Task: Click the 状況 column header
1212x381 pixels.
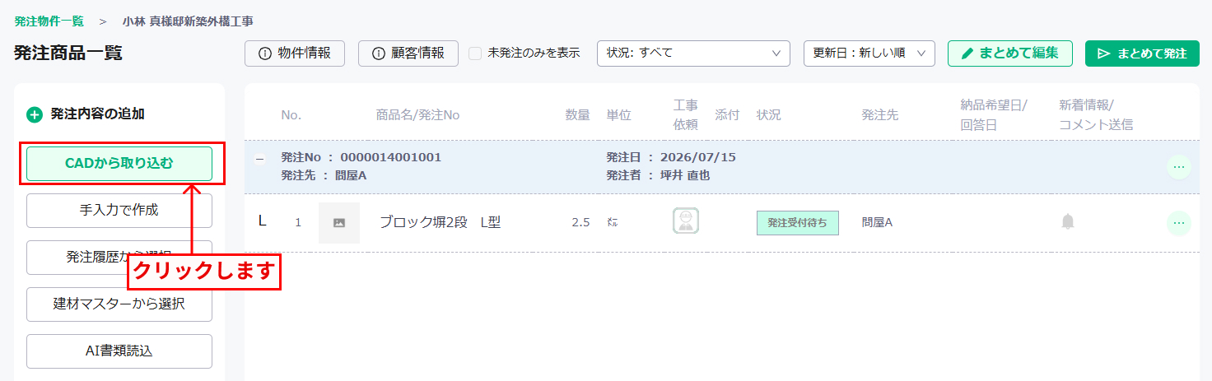Action: (768, 115)
